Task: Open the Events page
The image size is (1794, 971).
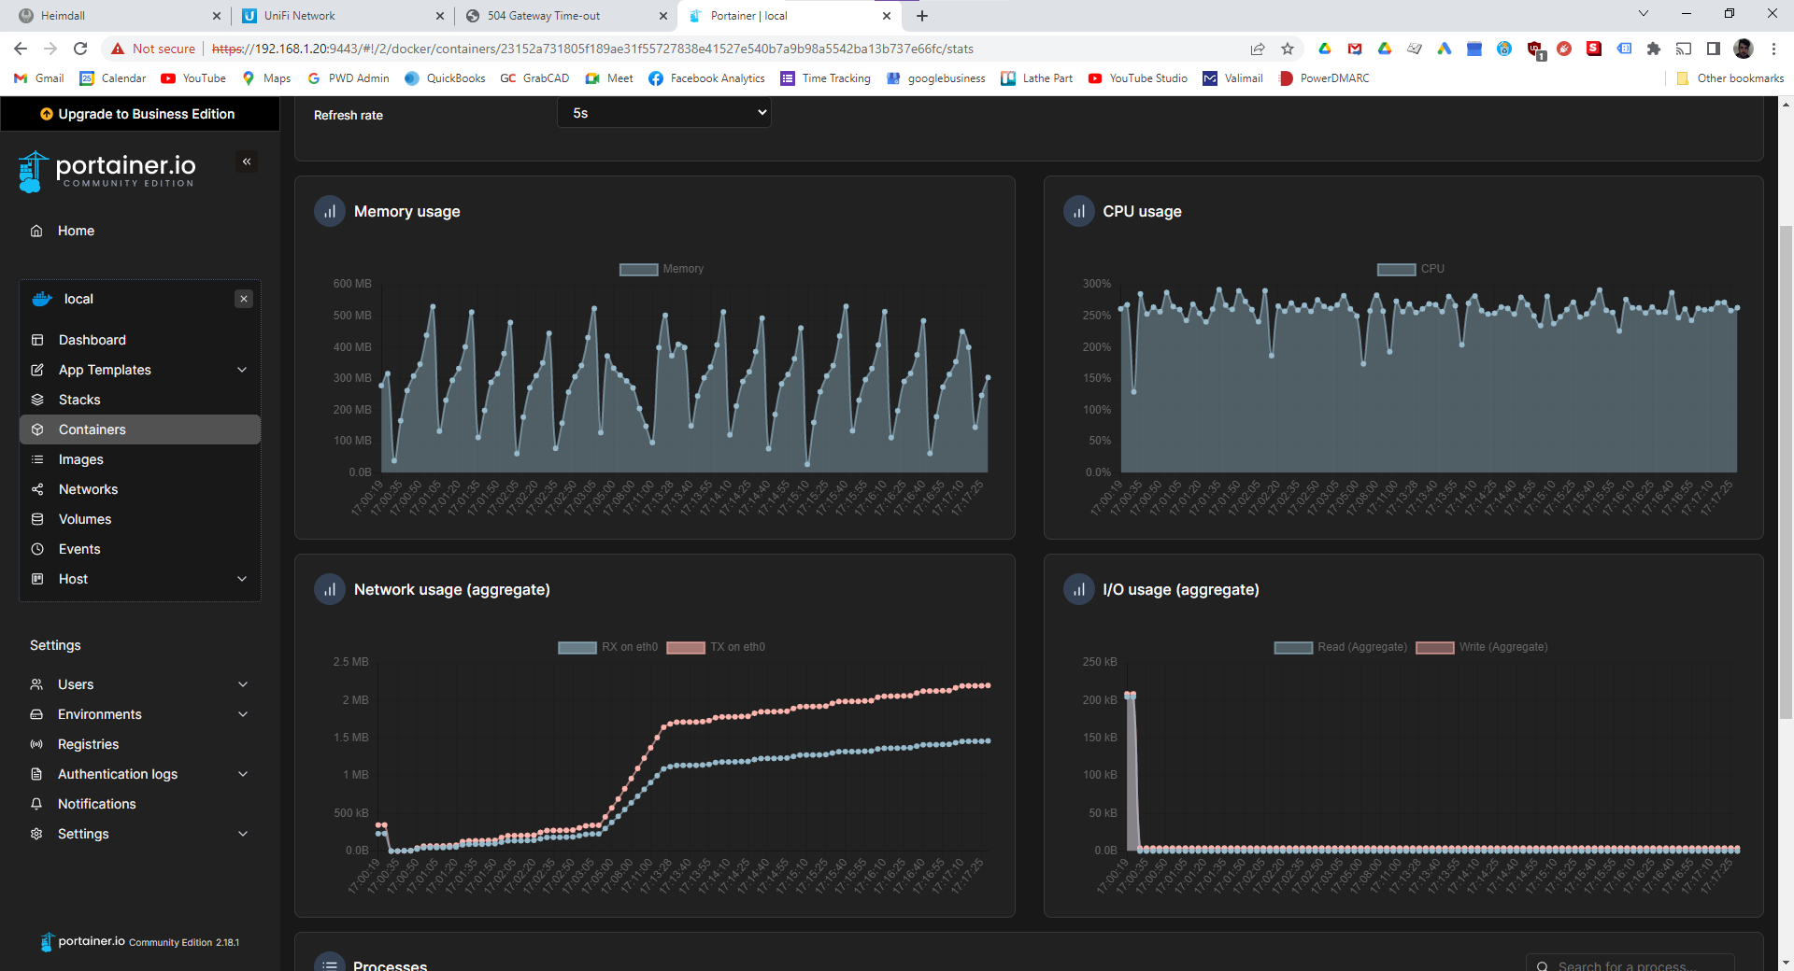Action: [x=79, y=549]
